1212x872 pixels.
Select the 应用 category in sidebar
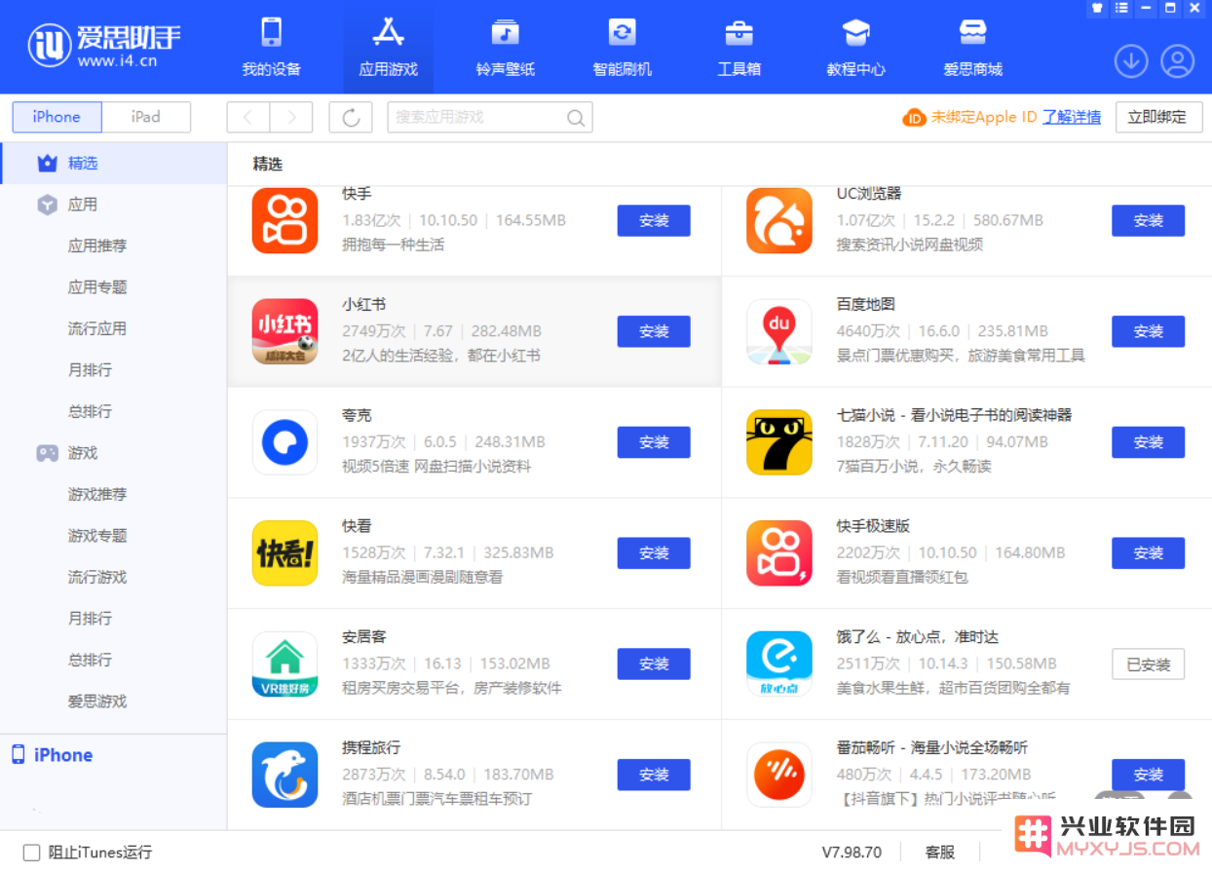pyautogui.click(x=113, y=205)
